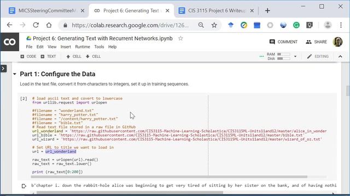Click the highlighted url_wonderland text in code

pyautogui.click(x=61, y=151)
